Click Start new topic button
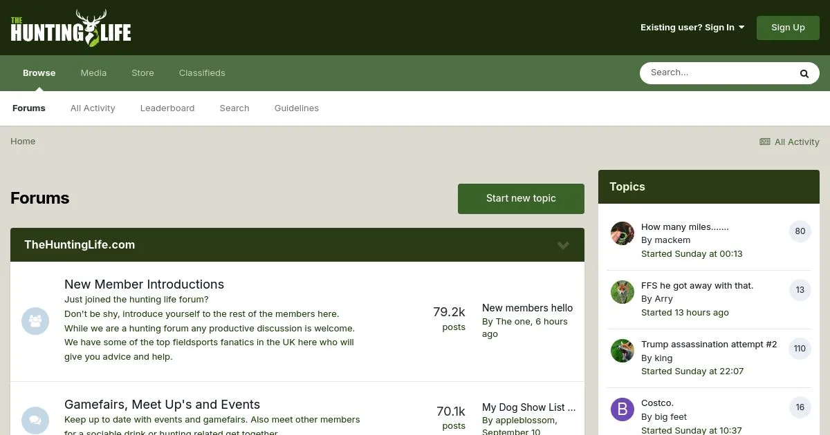 [x=521, y=199]
